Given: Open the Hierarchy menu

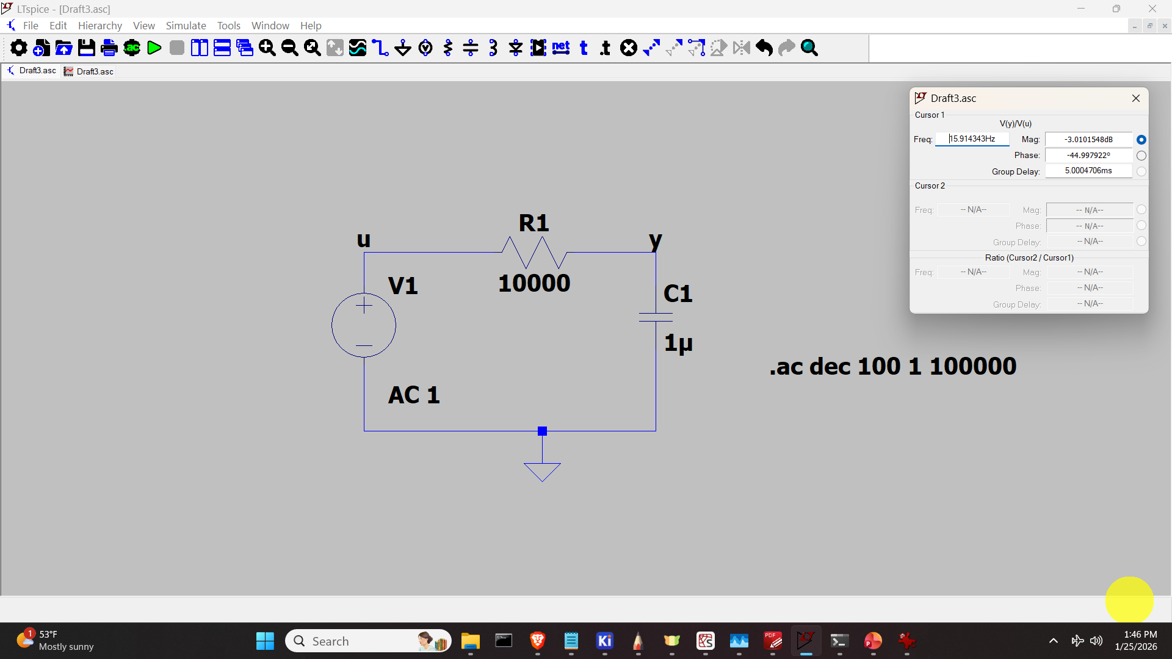Looking at the screenshot, I should click(99, 26).
